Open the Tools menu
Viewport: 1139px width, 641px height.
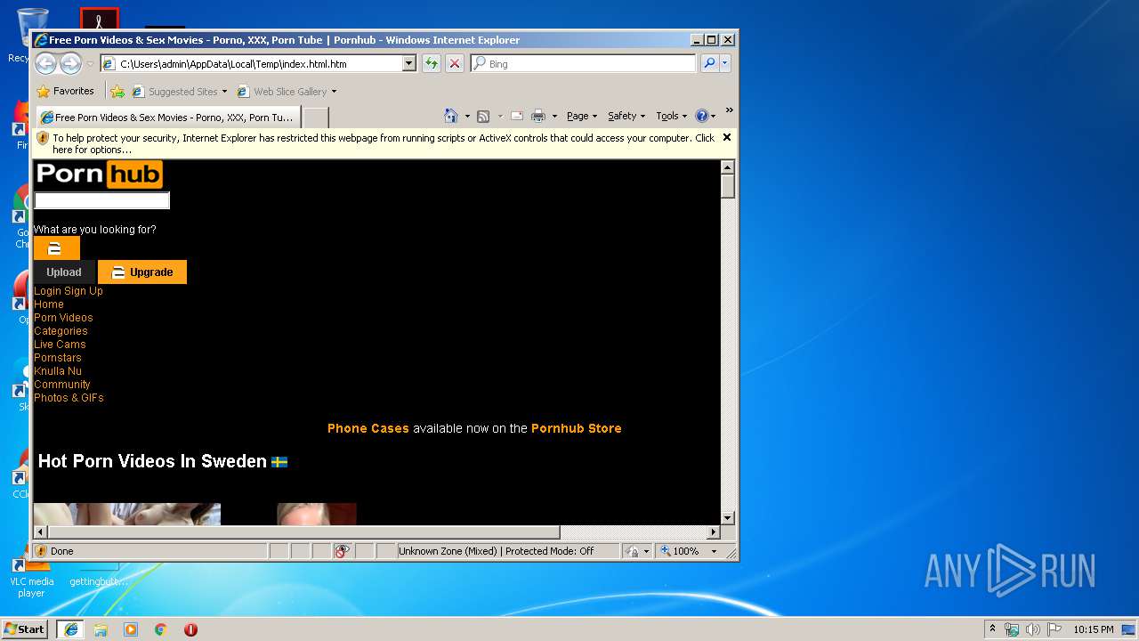[671, 116]
